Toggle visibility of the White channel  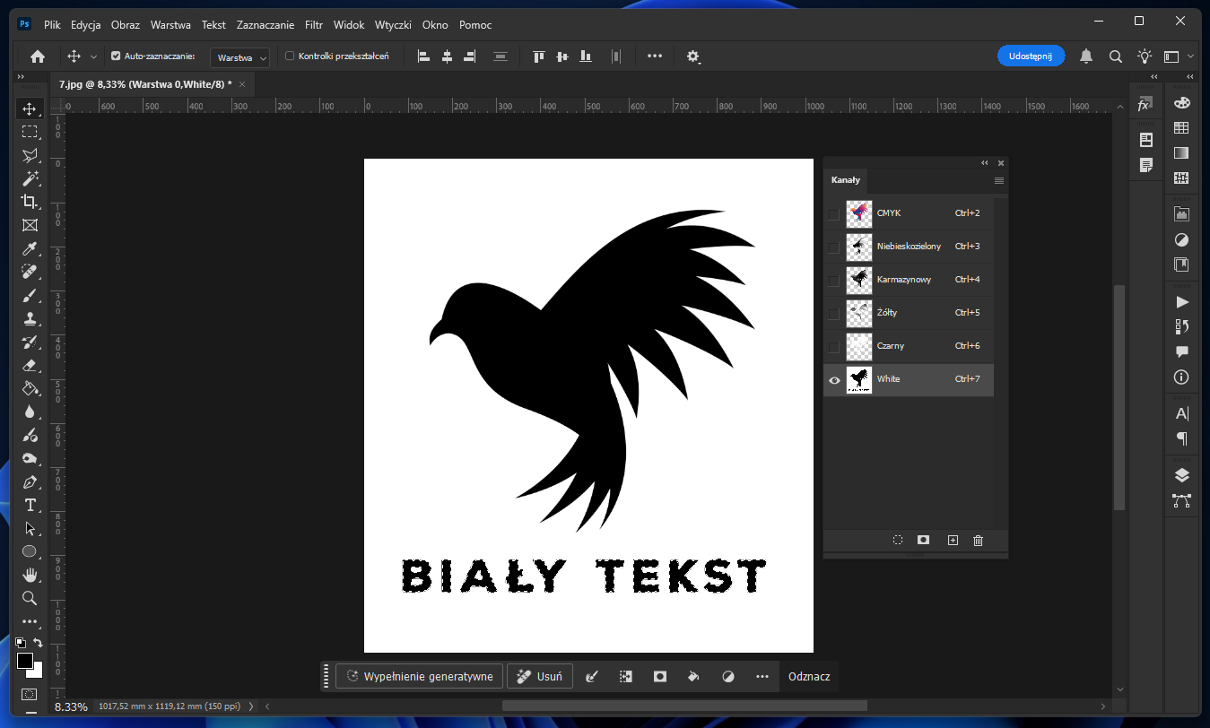(834, 380)
